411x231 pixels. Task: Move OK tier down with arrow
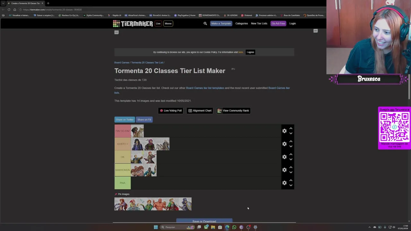point(291,159)
